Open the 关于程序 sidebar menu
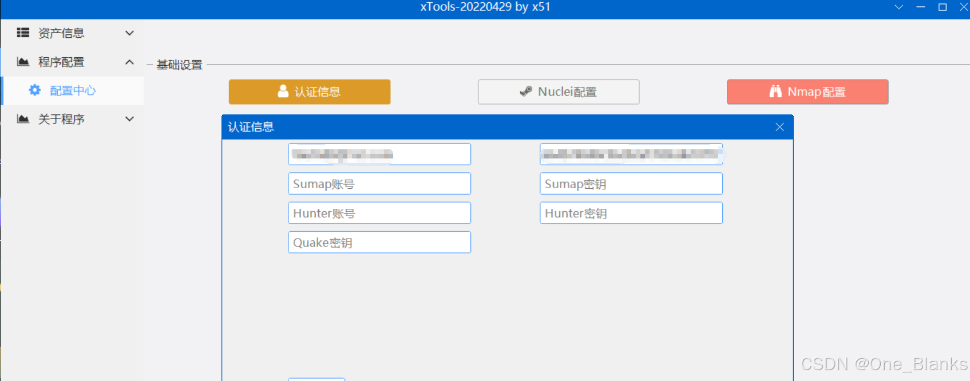Screen dimensions: 970x381 (x=72, y=119)
